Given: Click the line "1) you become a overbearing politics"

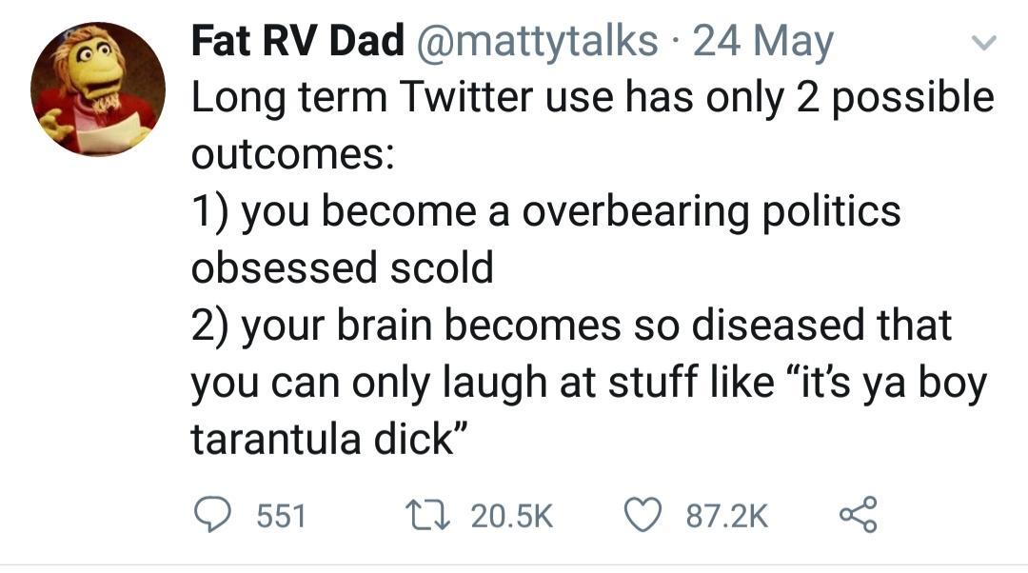Looking at the screenshot, I should pos(545,211).
